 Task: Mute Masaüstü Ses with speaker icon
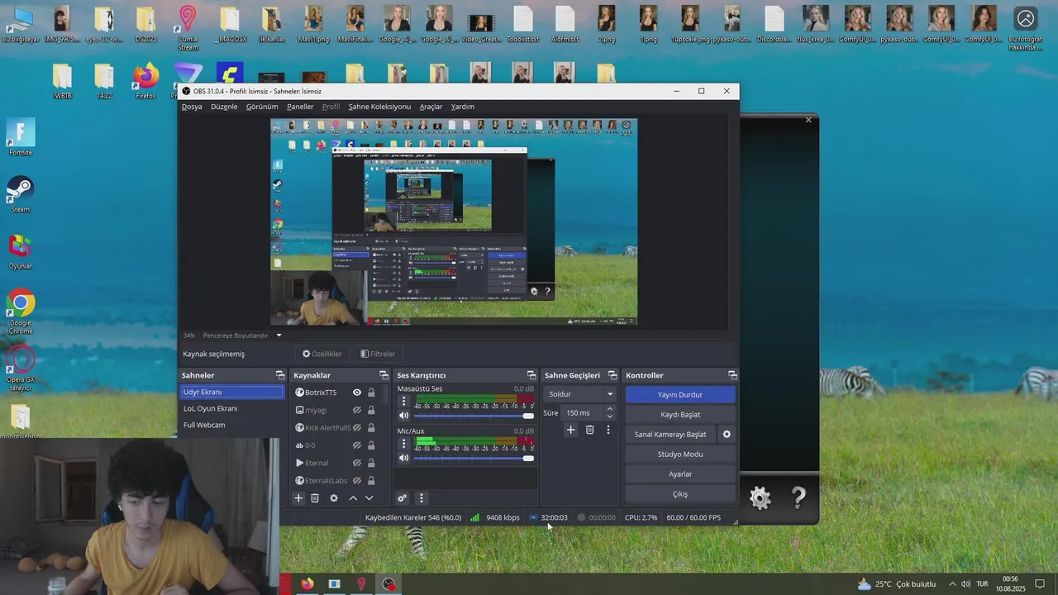404,416
